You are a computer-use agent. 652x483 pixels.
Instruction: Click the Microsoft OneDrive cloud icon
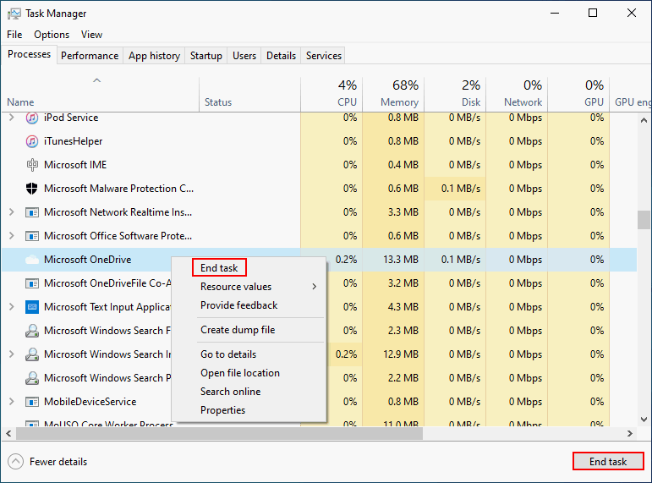[x=32, y=260]
